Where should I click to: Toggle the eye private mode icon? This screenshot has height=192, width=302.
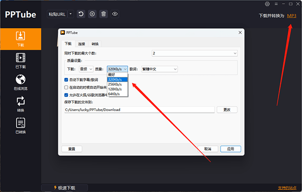coord(115,14)
